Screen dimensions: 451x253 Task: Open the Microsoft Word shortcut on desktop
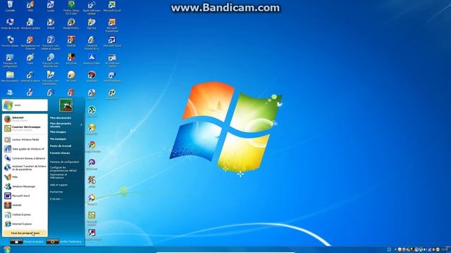[112, 41]
